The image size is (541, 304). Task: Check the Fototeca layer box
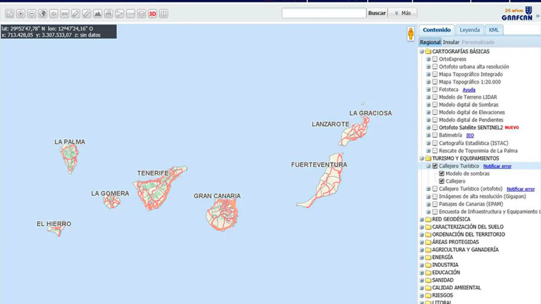pos(435,90)
